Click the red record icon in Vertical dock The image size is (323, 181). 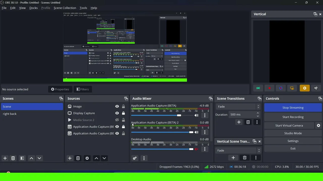pyautogui.click(x=269, y=88)
